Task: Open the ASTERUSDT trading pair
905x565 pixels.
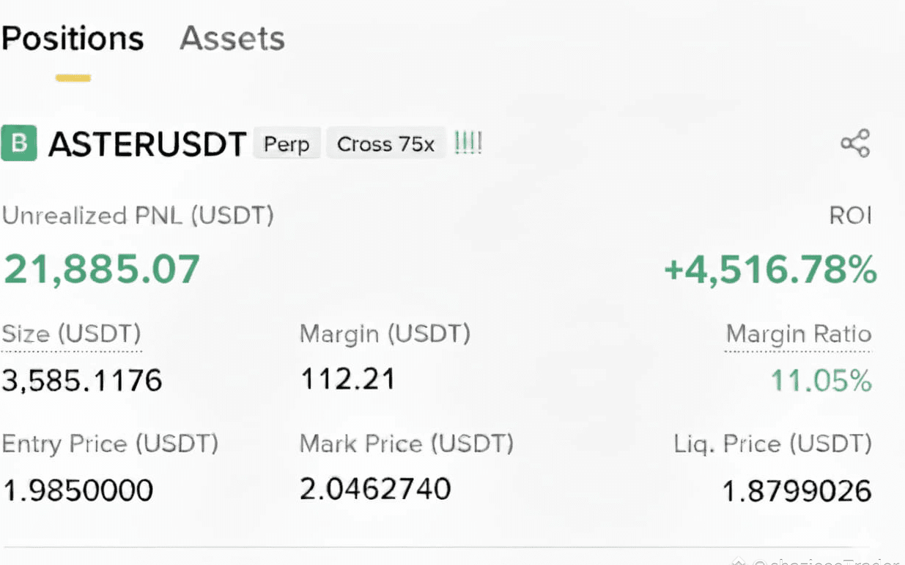Action: tap(147, 144)
